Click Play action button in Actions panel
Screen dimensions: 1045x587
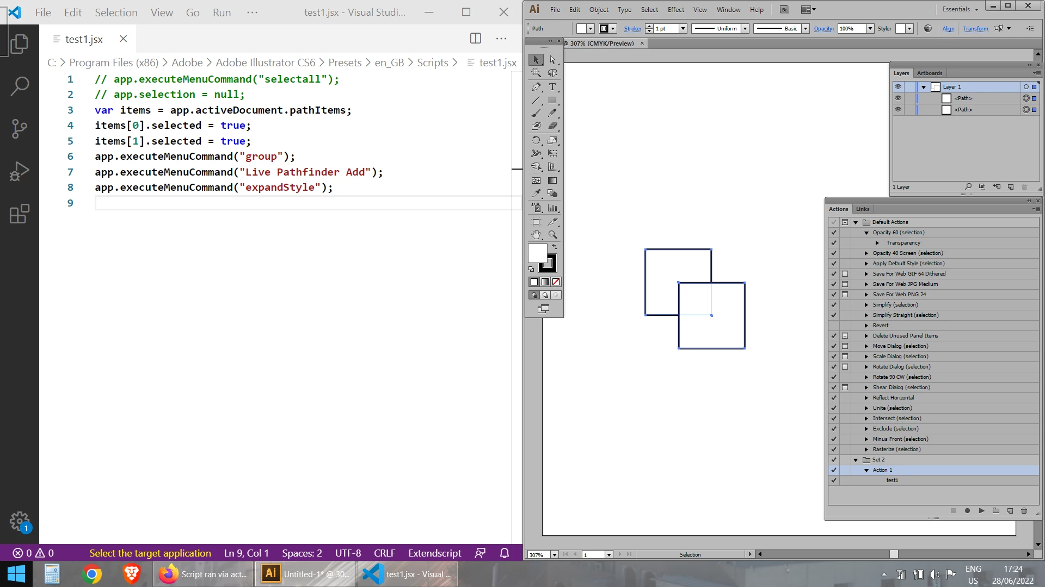[x=981, y=510]
